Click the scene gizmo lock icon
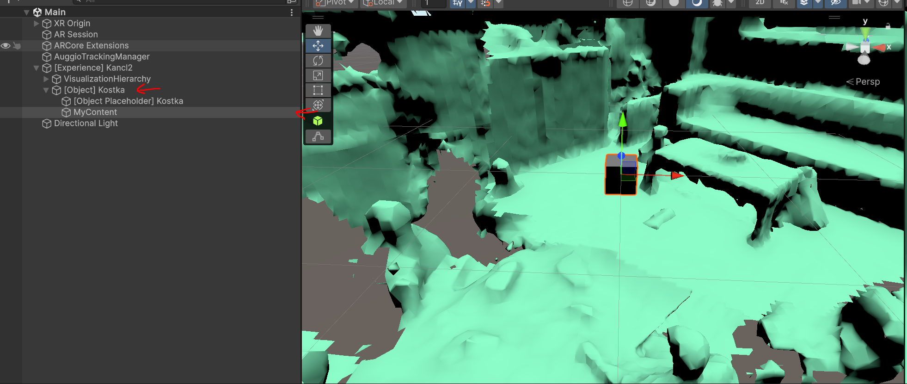Image resolution: width=907 pixels, height=384 pixels. tap(888, 26)
